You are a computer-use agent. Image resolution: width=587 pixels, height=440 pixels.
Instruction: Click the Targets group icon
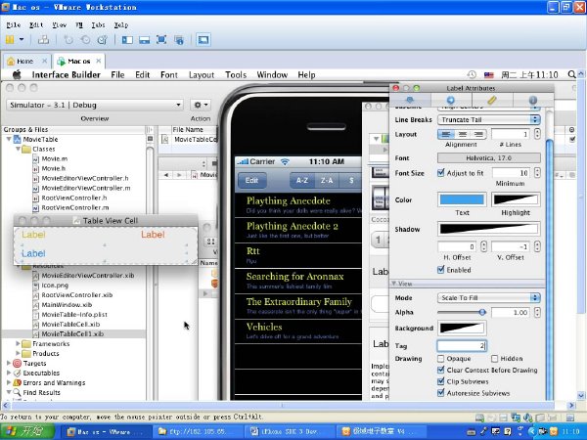18,364
